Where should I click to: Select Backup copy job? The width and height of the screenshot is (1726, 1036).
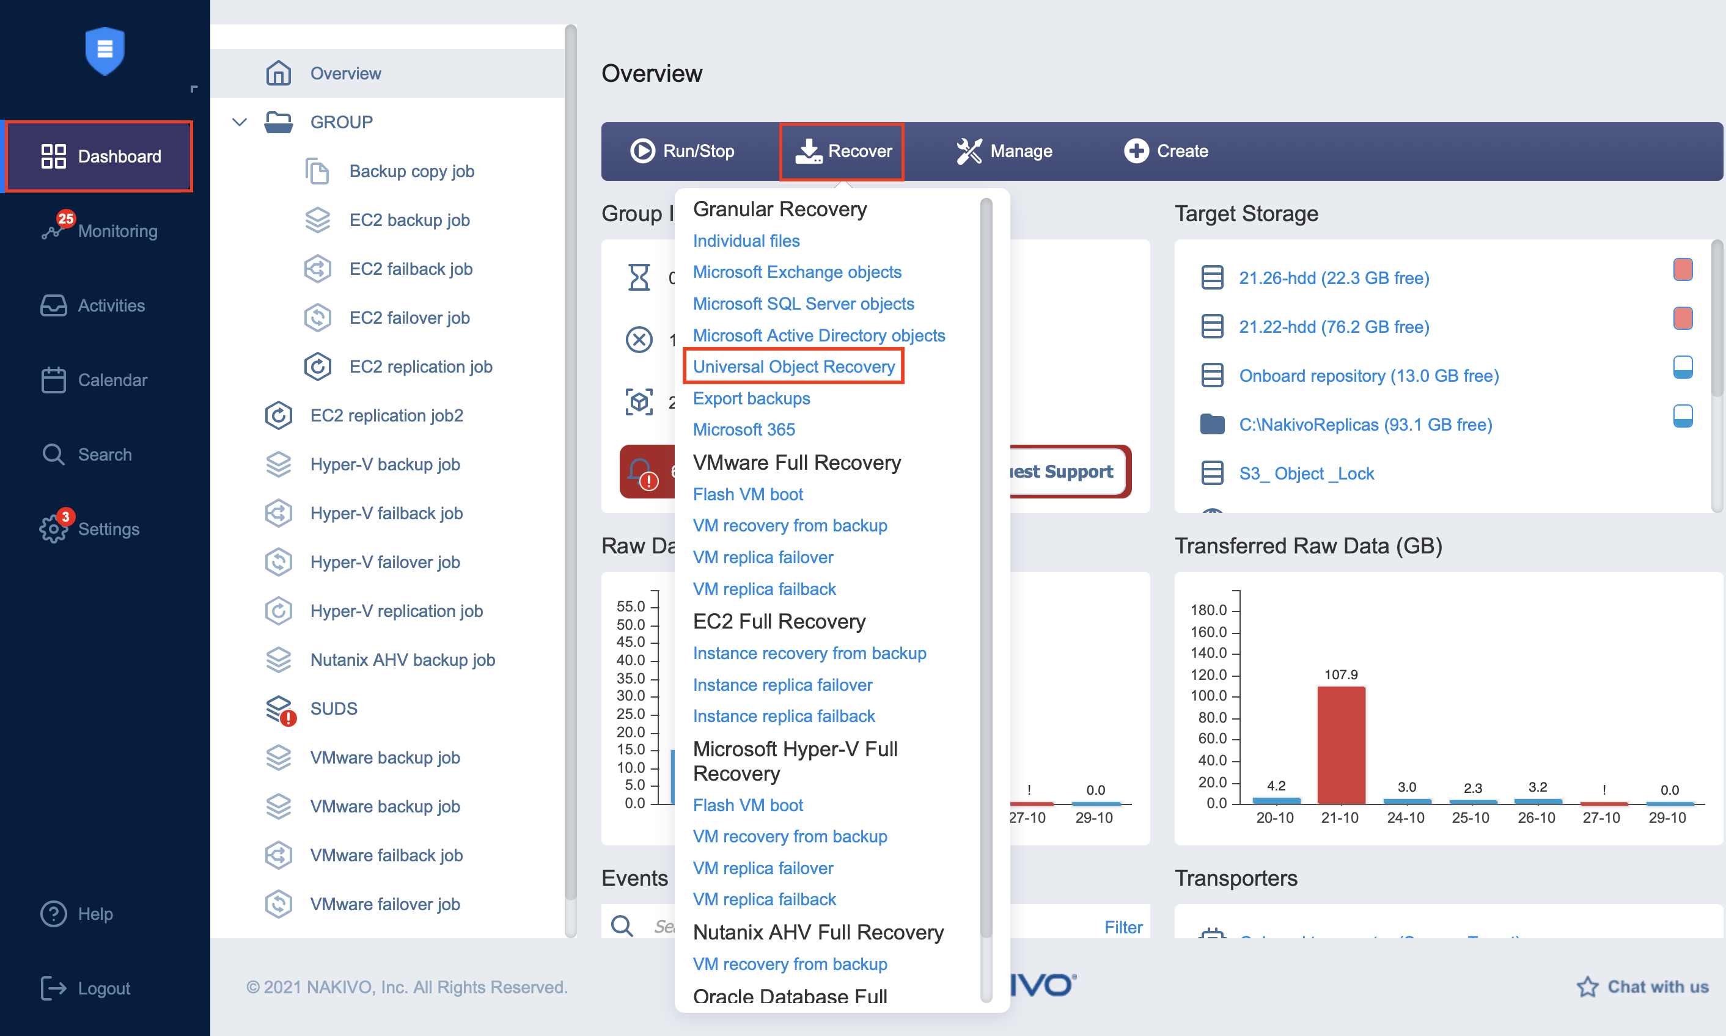click(x=411, y=171)
